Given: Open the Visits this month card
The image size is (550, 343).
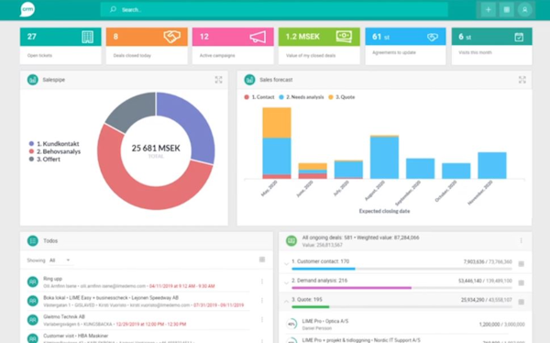Looking at the screenshot, I should (x=491, y=47).
